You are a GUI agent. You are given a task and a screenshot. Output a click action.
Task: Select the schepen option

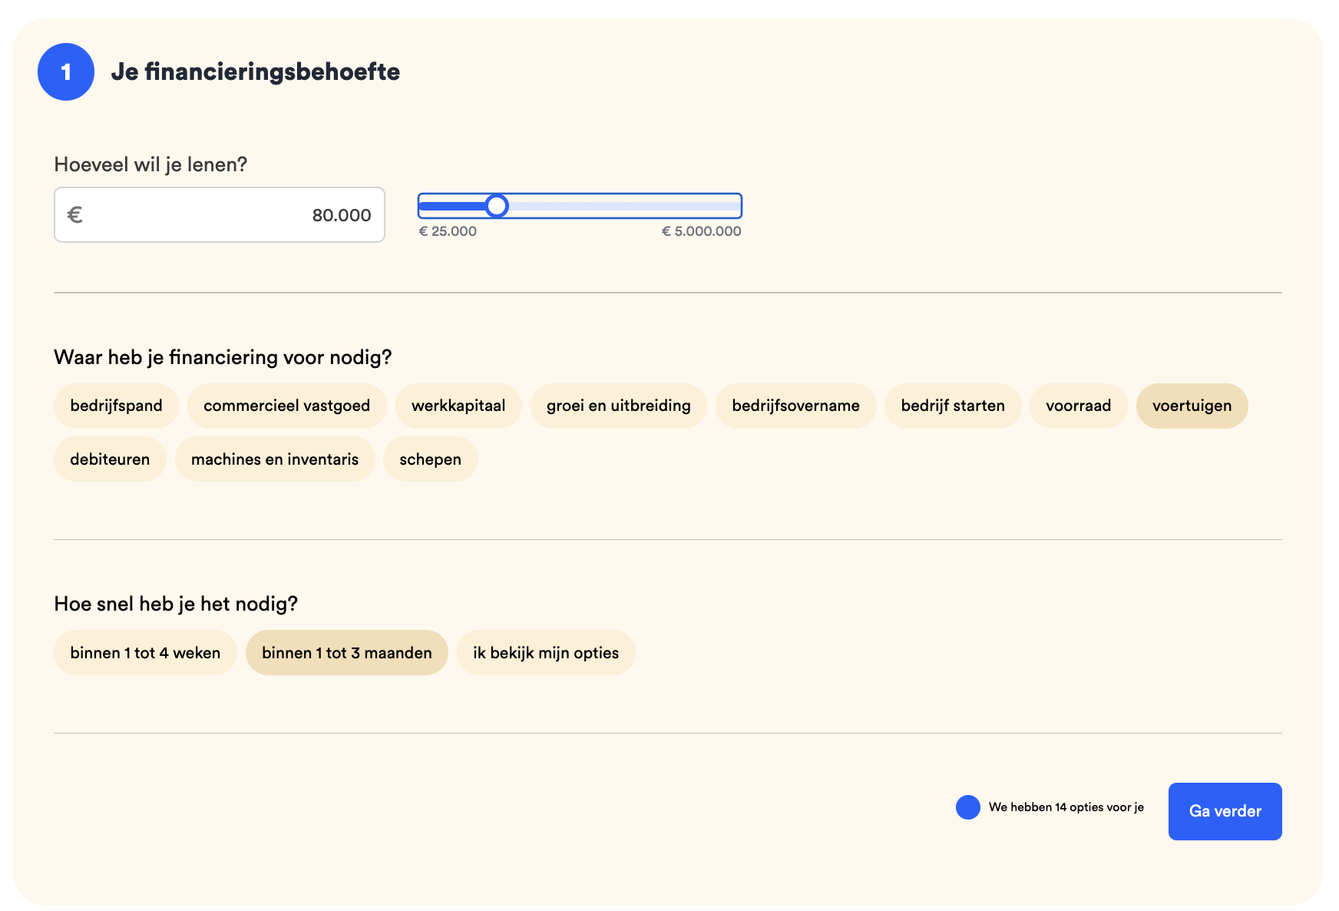point(430,459)
